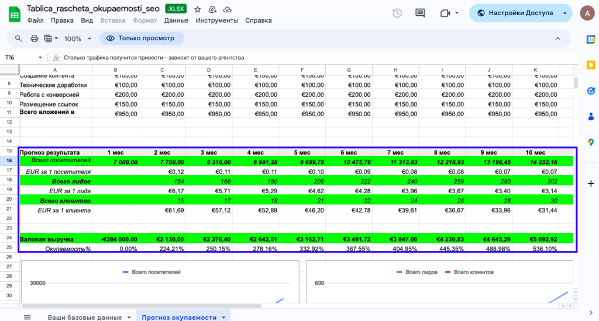Switch to 'Ваши базовые данные' sheet tab
This screenshot has width=599, height=321.
85,317
